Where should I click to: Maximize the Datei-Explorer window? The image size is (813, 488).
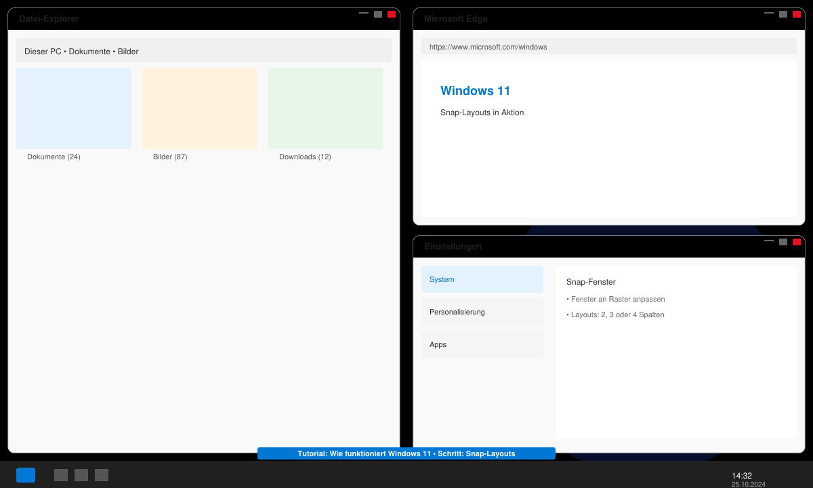[x=378, y=14]
